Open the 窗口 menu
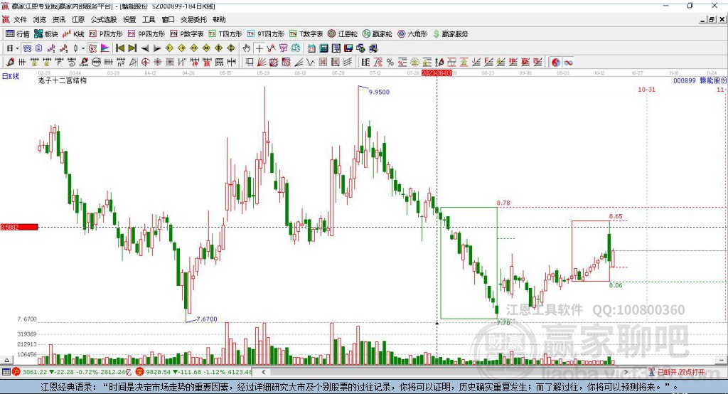Image resolution: width=728 pixels, height=394 pixels. coord(168,19)
